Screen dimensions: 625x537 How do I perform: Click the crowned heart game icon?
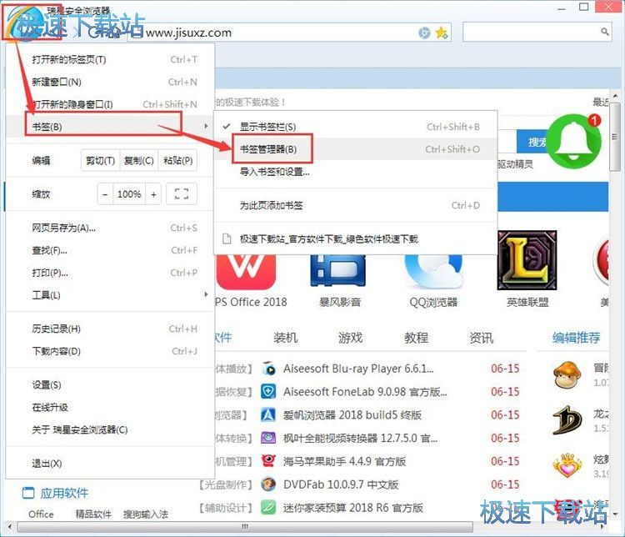click(567, 465)
